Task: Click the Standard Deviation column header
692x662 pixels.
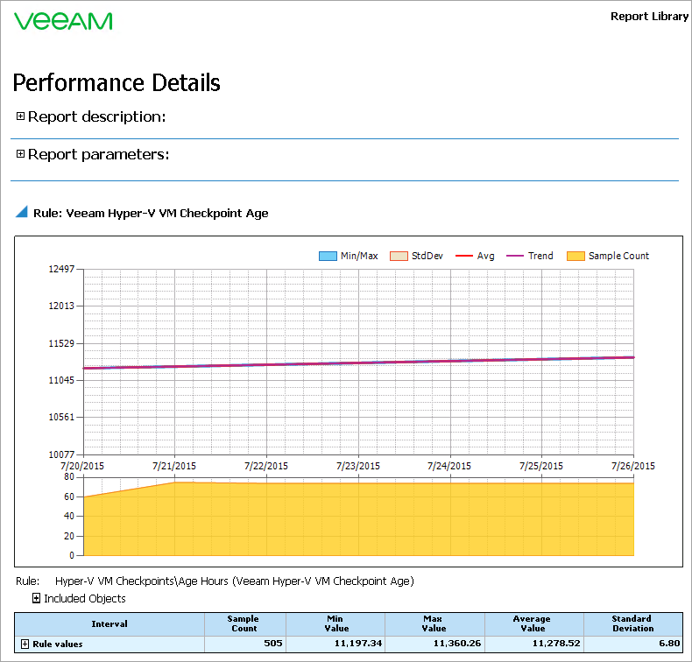Action: (632, 623)
